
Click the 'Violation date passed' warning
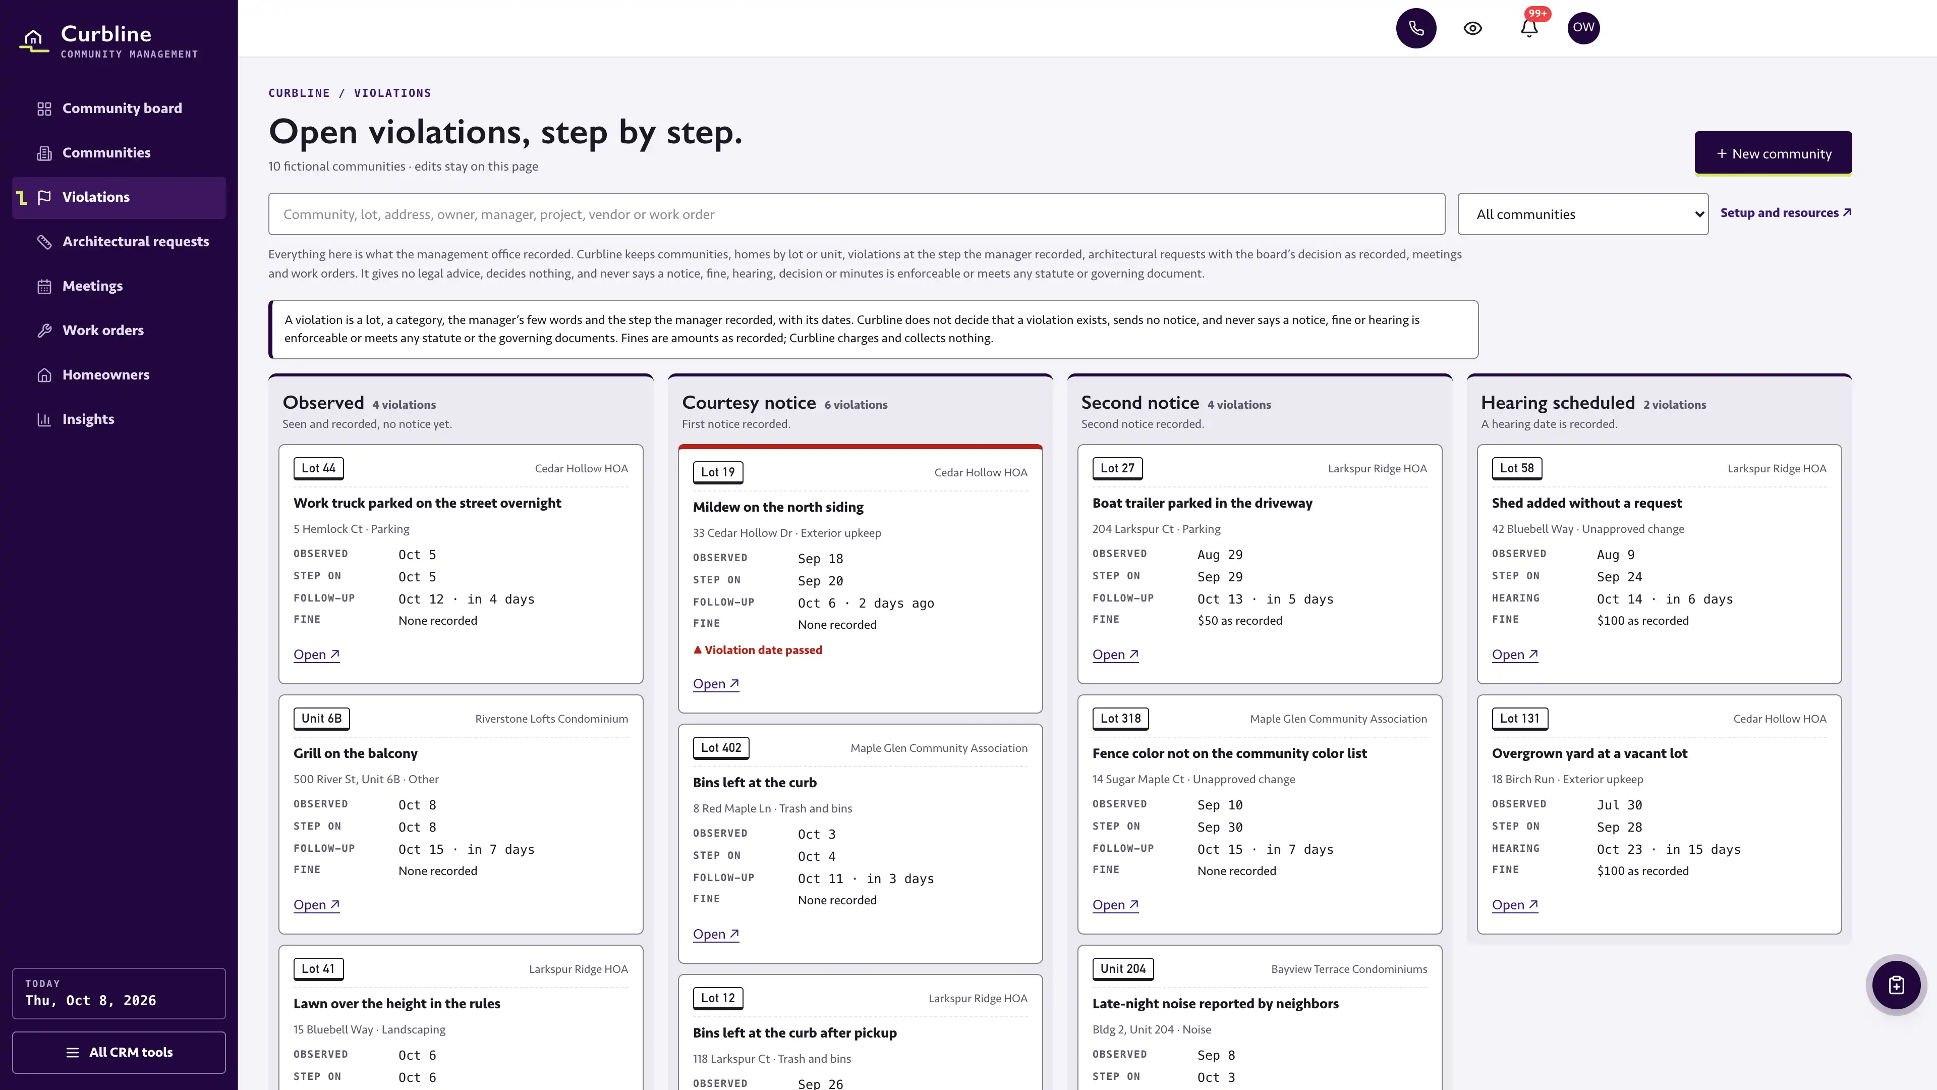pyautogui.click(x=757, y=650)
